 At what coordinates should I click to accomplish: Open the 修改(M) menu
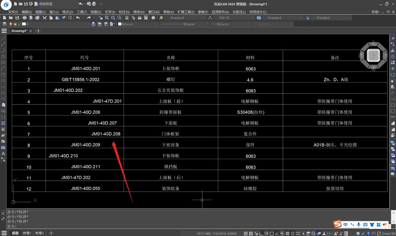click(x=139, y=12)
